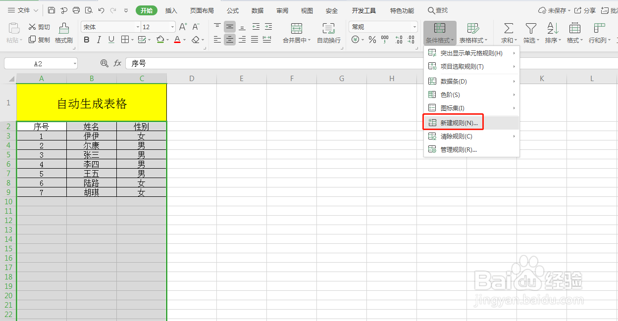Open the File (文件) menu
Viewport: 618px width, 321px height.
(23, 10)
